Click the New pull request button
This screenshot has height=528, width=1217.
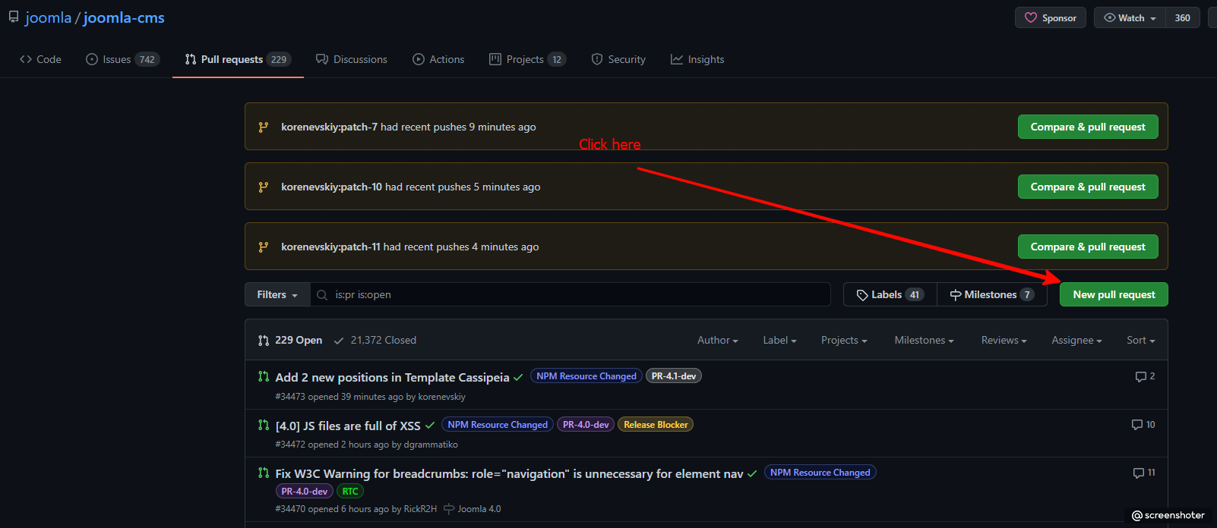pos(1114,294)
